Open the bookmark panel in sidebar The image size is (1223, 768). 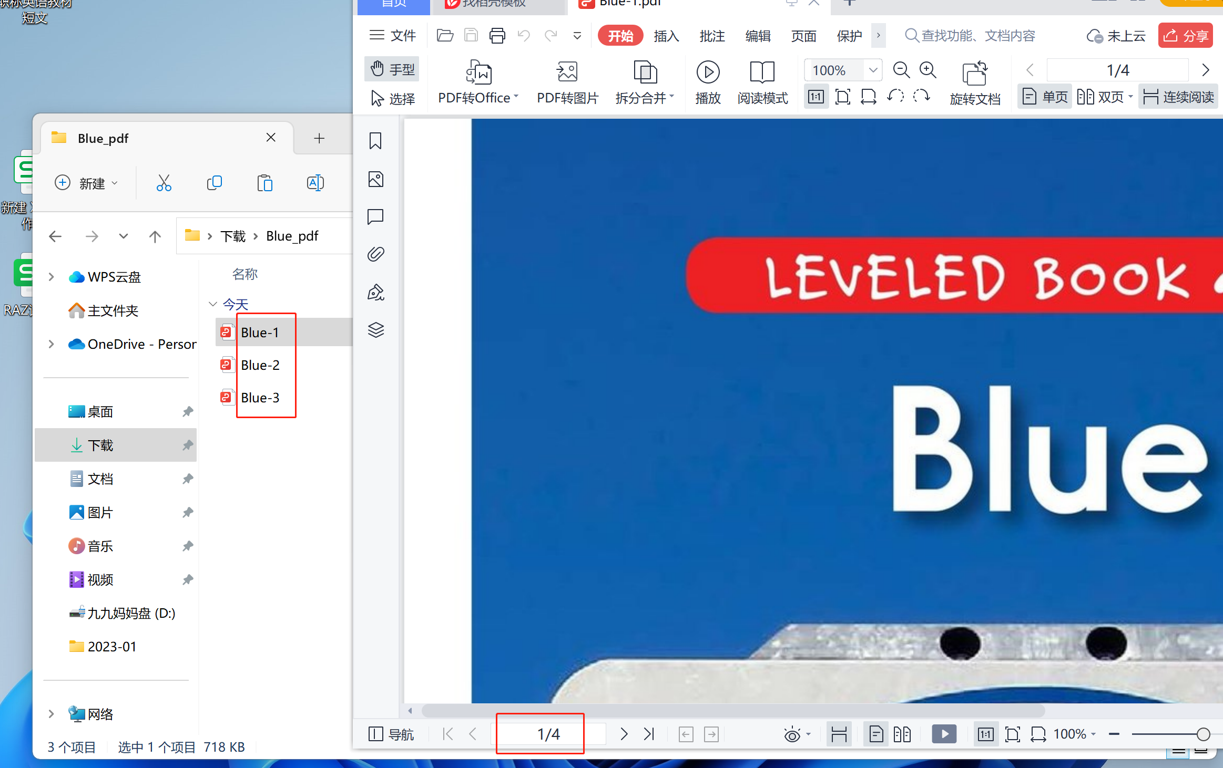(x=375, y=141)
